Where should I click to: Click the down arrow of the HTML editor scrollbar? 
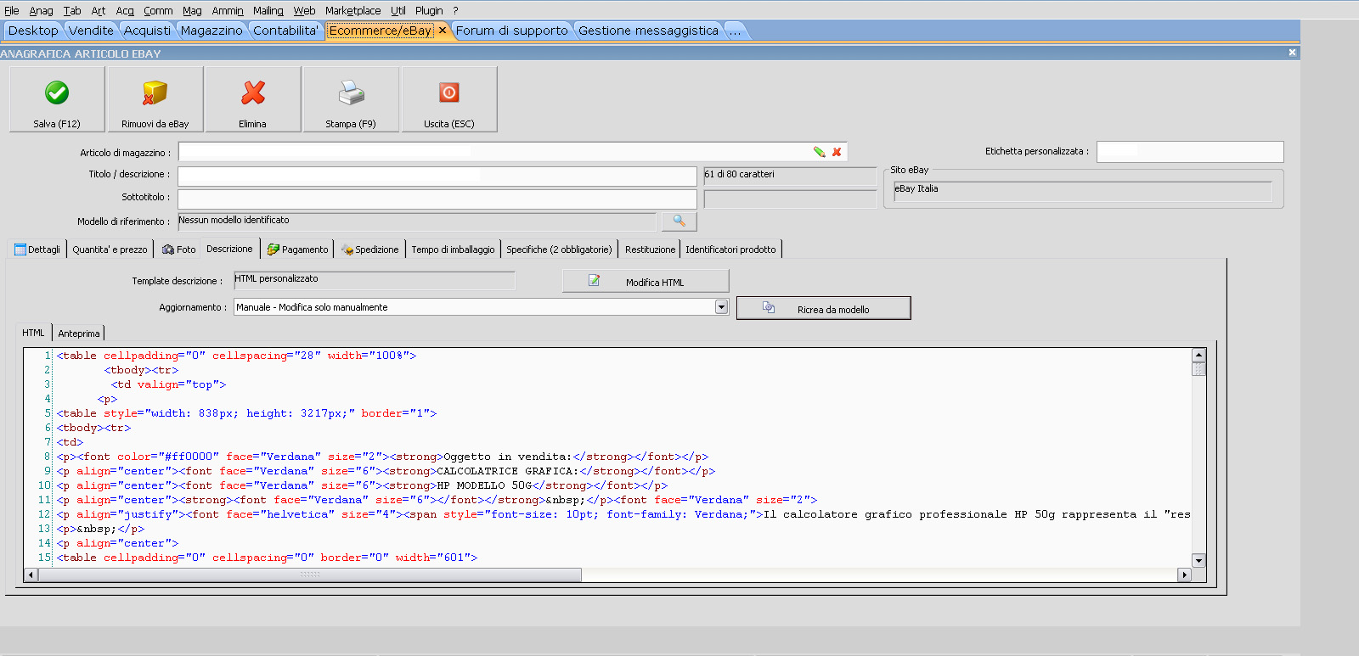point(1198,560)
